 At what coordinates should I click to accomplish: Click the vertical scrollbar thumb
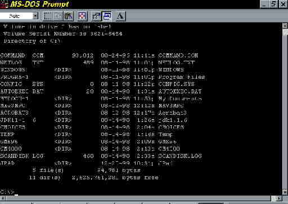coord(285,32)
